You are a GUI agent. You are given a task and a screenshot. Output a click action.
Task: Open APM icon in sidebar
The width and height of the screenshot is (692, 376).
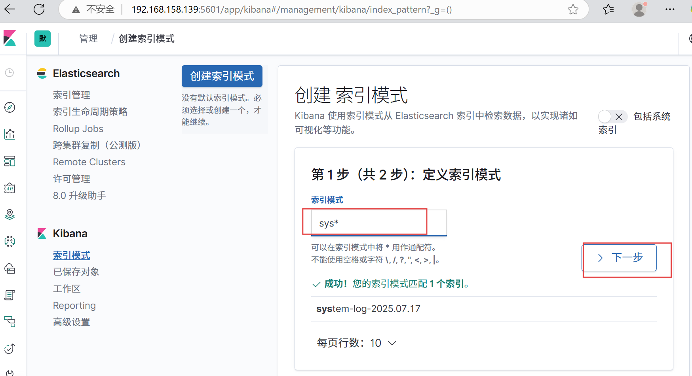point(10,321)
